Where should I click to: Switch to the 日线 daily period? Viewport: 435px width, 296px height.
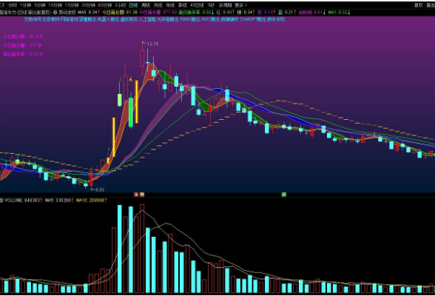click(x=133, y=5)
